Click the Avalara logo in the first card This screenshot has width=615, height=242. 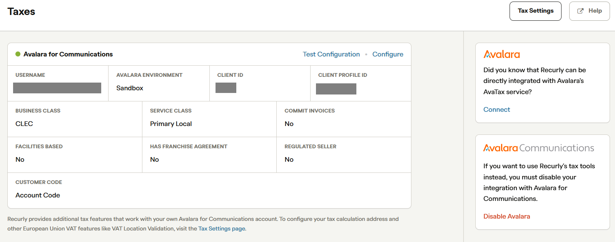501,54
